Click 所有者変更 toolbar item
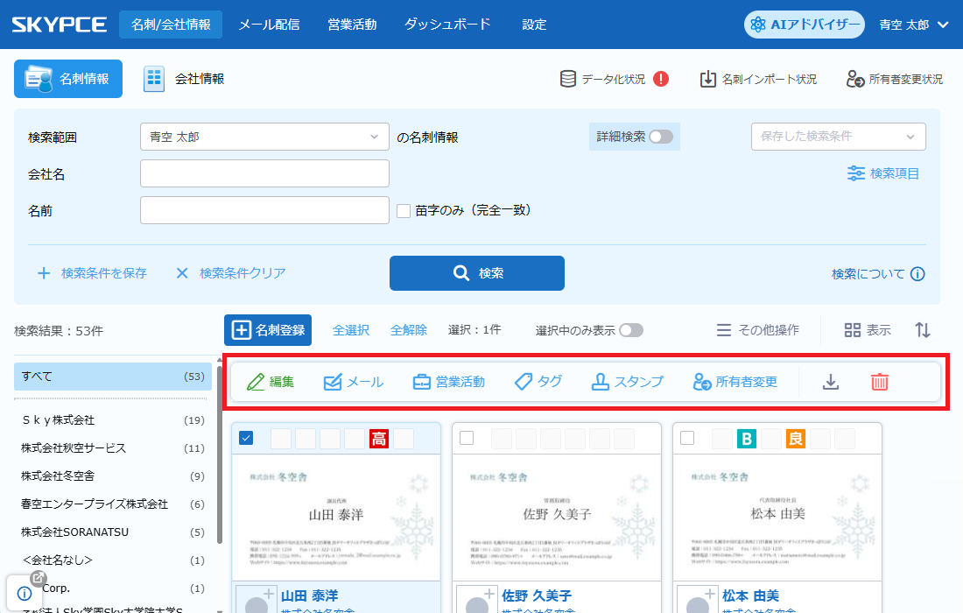Image resolution: width=963 pixels, height=613 pixels. point(735,382)
